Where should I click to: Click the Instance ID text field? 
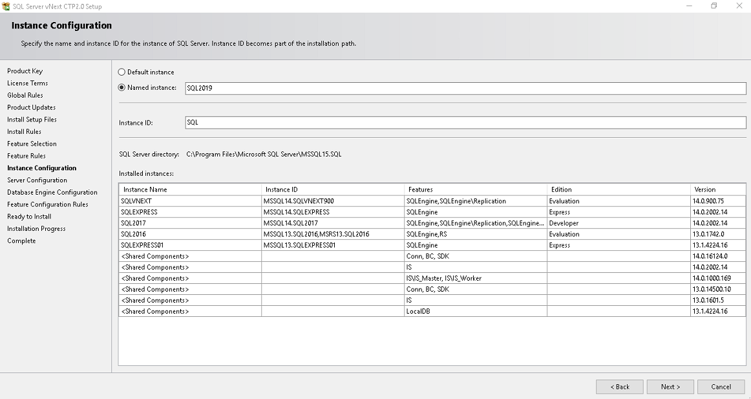pos(465,123)
